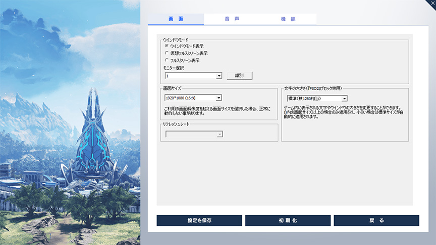Viewport: 436px width, 245px height.
Task: Click the greyed-out arrow under リフレッシュレート
Action: click(x=220, y=134)
